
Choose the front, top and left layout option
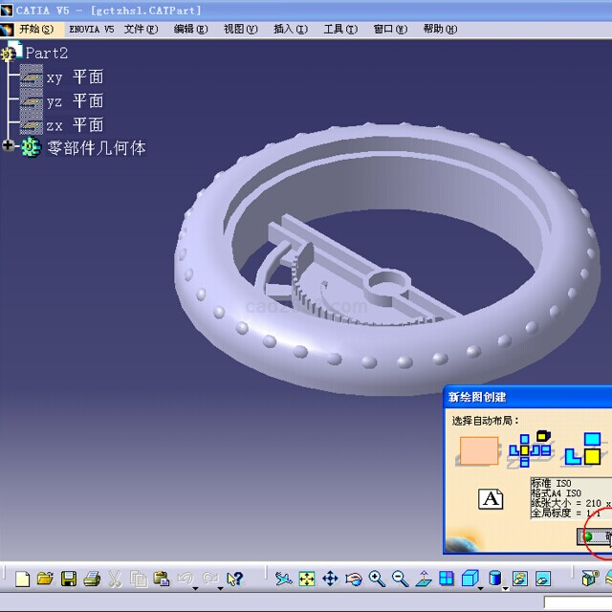pyautogui.click(x=584, y=448)
